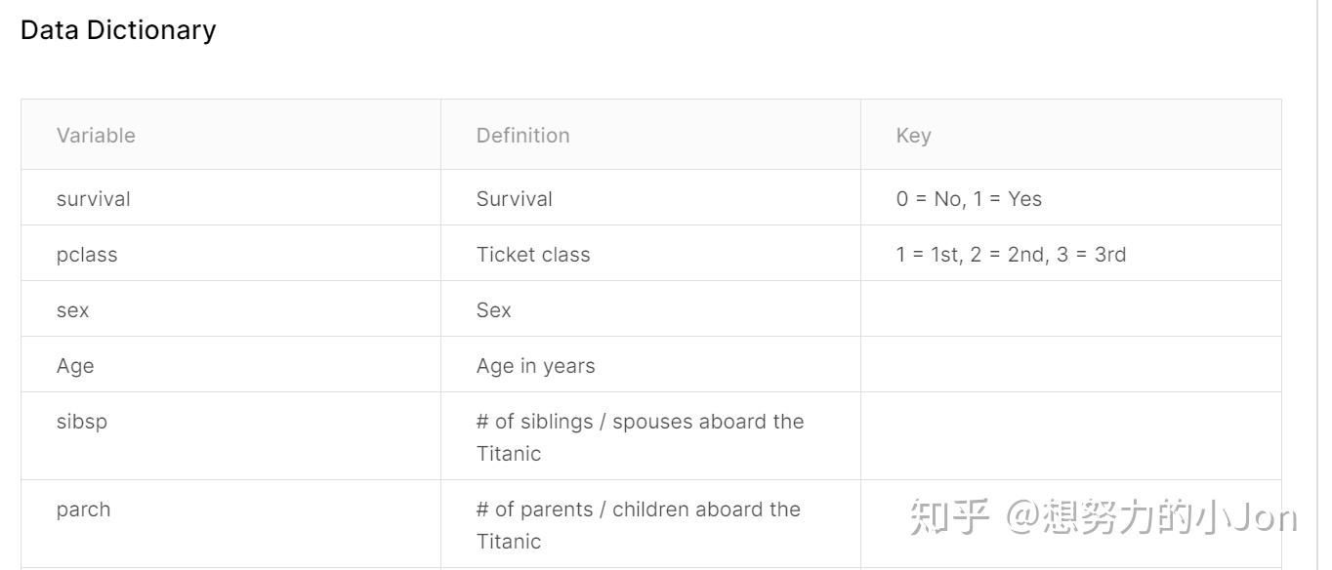Click the Data Dictionary heading
Image resolution: width=1332 pixels, height=570 pixels.
118,30
